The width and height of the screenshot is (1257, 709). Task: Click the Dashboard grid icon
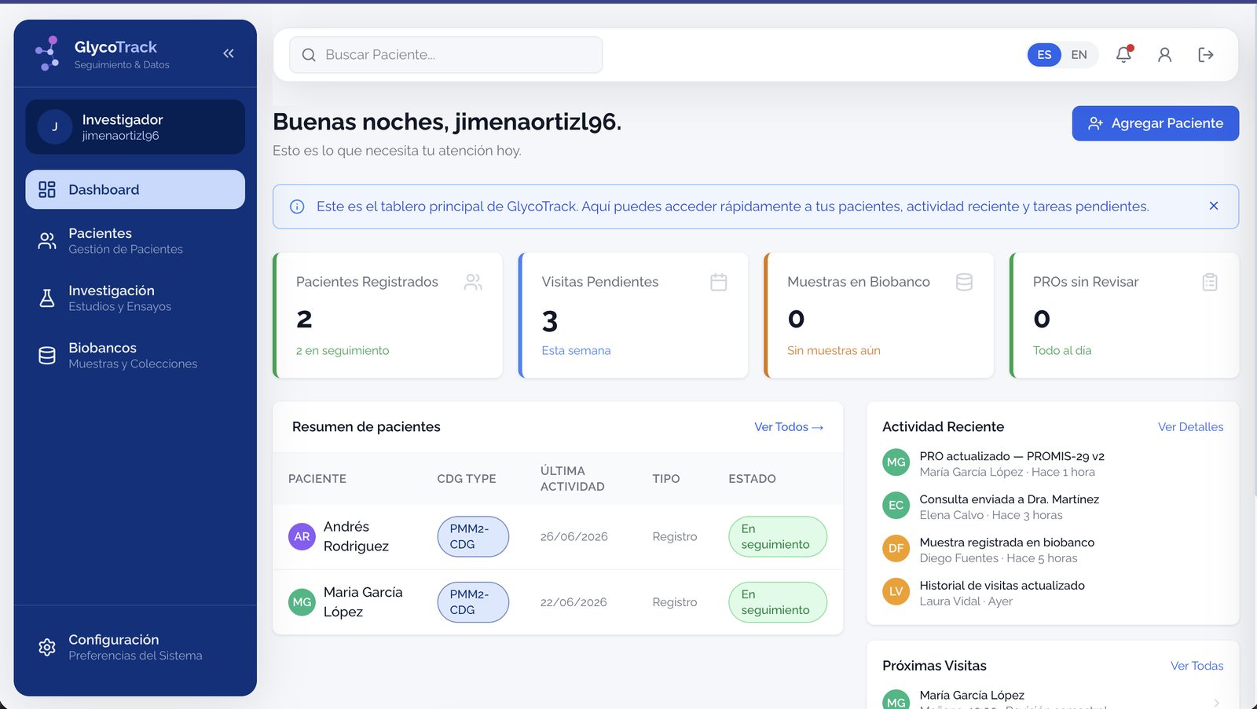(x=47, y=189)
